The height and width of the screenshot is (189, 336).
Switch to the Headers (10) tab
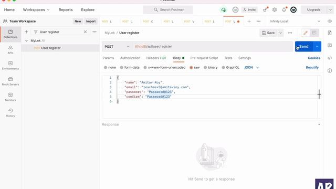(x=156, y=58)
